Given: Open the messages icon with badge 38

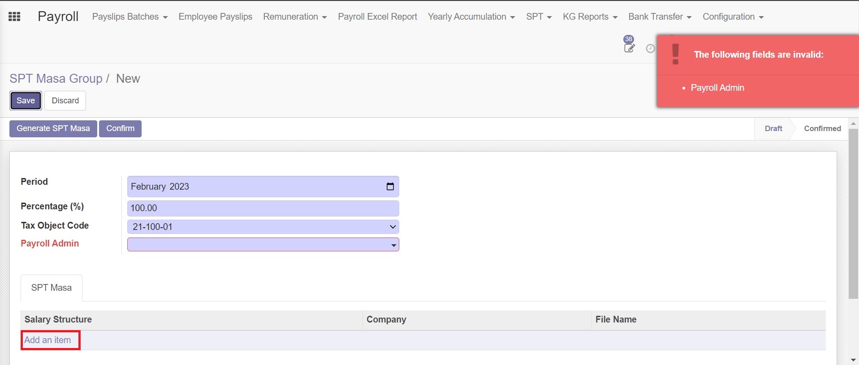Looking at the screenshot, I should pos(629,45).
